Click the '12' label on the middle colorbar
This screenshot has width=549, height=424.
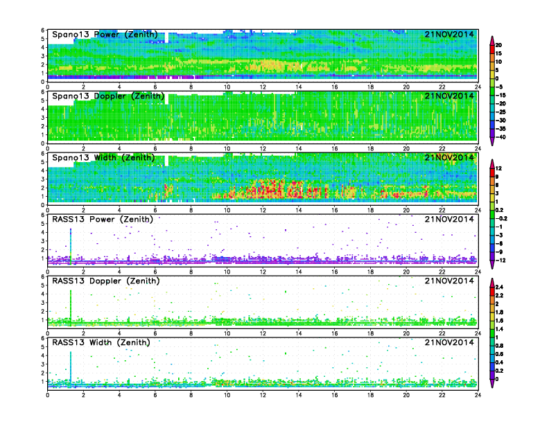[x=498, y=168]
